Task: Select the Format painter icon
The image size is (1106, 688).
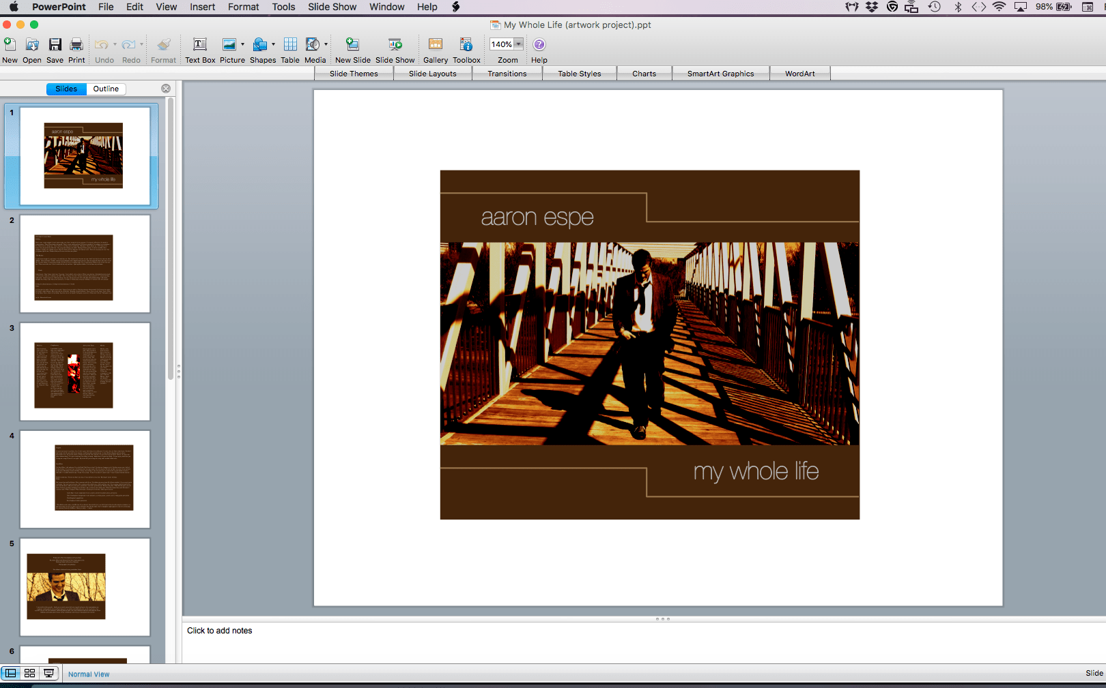Action: point(164,44)
